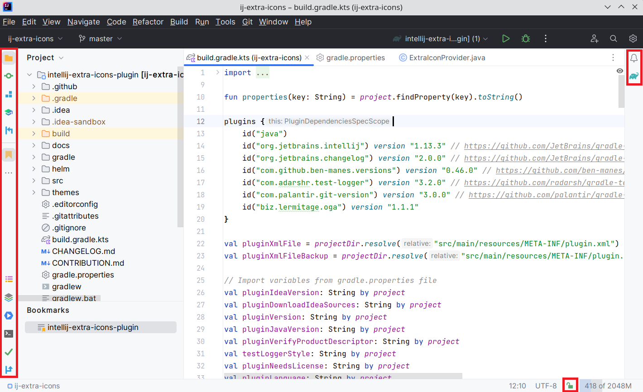Click the project tree vertical scrollbar
Viewport: 643px width, 392px height.
pos(181,148)
